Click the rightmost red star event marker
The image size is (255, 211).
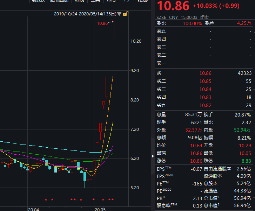click(112, 200)
